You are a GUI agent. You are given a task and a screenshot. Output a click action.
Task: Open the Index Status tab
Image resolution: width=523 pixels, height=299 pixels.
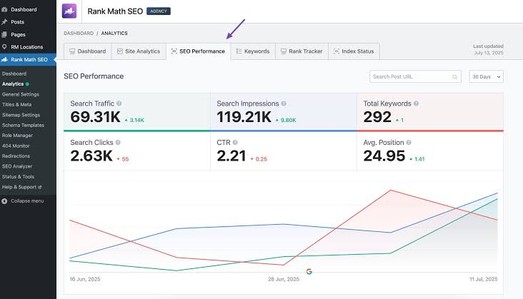354,51
